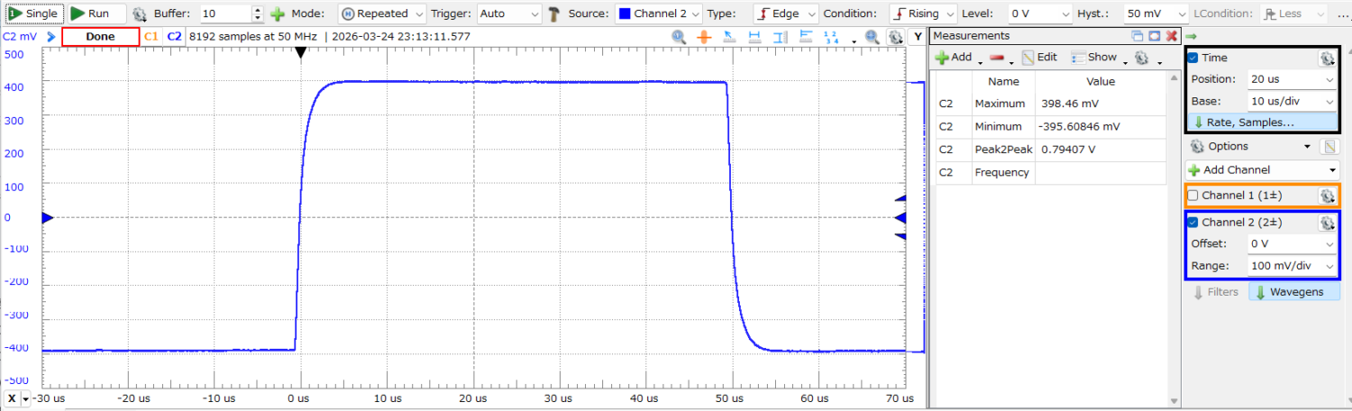Enable the Channel 1 checkbox
The image size is (1352, 411).
pos(1193,196)
